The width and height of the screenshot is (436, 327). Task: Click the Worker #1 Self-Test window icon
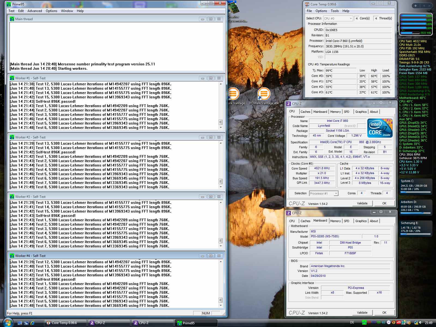click(12, 78)
